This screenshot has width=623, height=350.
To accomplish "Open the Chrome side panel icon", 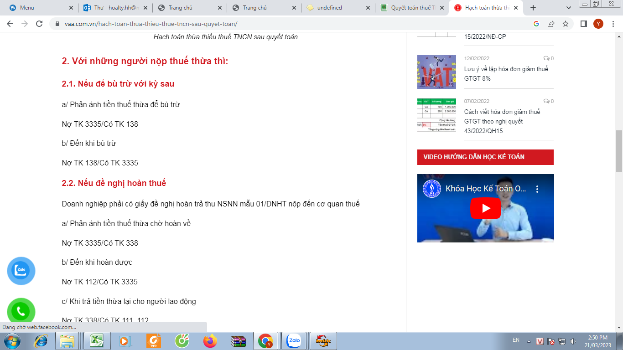I will tap(583, 24).
